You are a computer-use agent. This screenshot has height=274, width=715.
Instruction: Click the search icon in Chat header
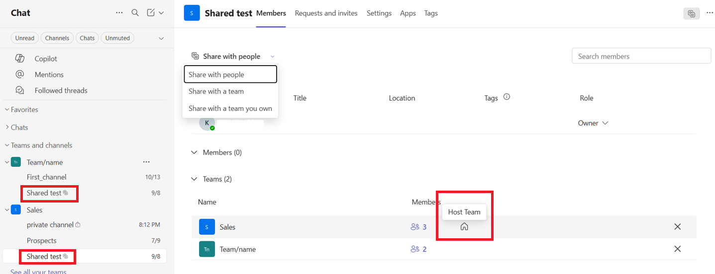135,13
